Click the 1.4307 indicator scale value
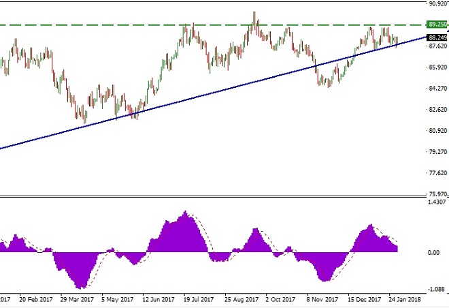The image size is (449, 308). [437, 202]
